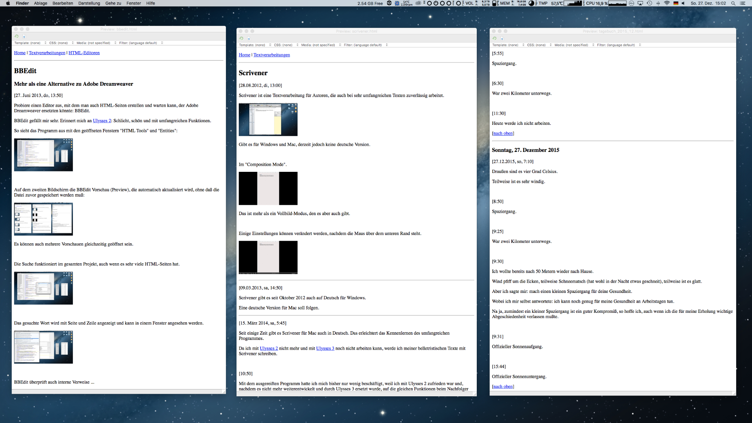Open the Gehe zu menu
The height and width of the screenshot is (423, 752).
click(x=113, y=3)
